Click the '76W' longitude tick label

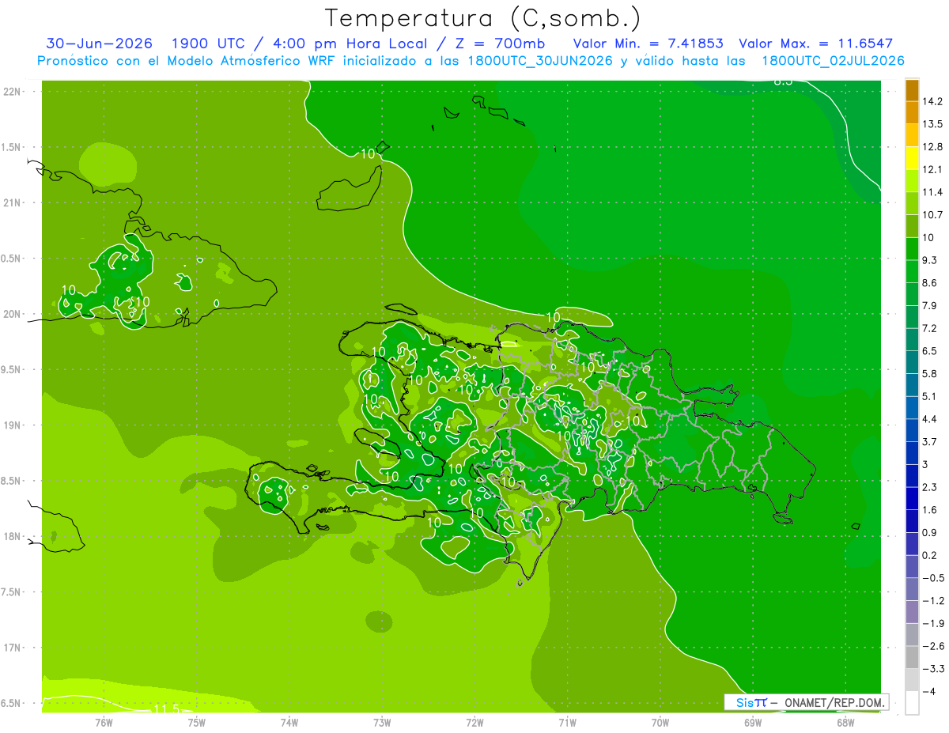(104, 722)
